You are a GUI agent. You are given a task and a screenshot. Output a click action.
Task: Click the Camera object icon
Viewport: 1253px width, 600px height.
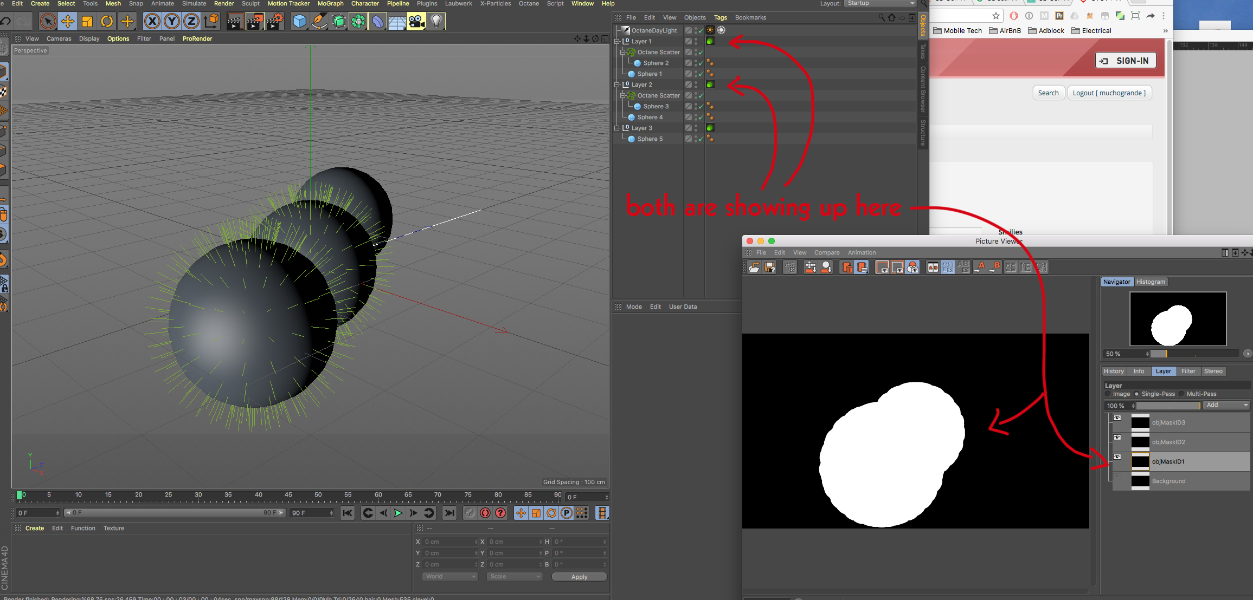pyautogui.click(x=416, y=22)
